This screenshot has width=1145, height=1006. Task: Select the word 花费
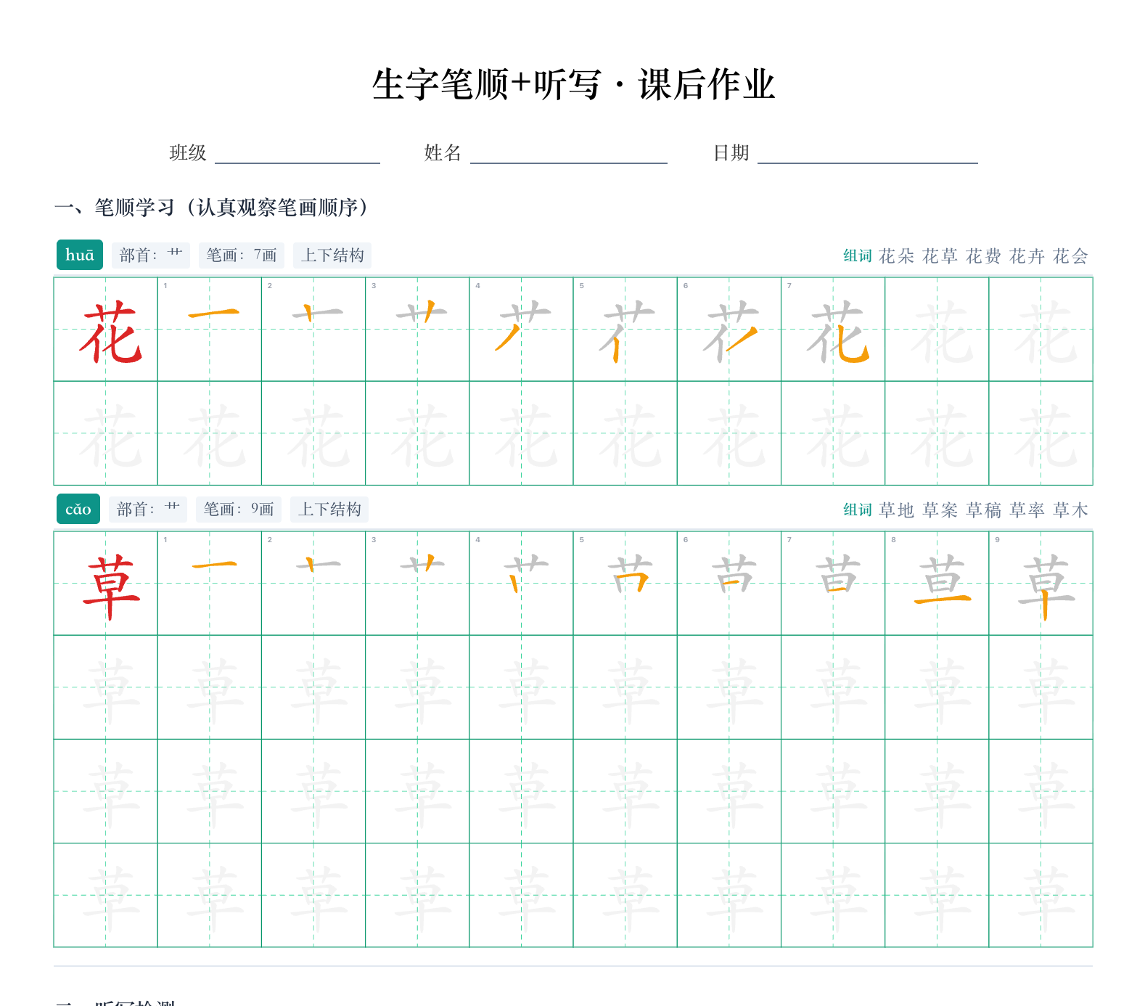984,256
